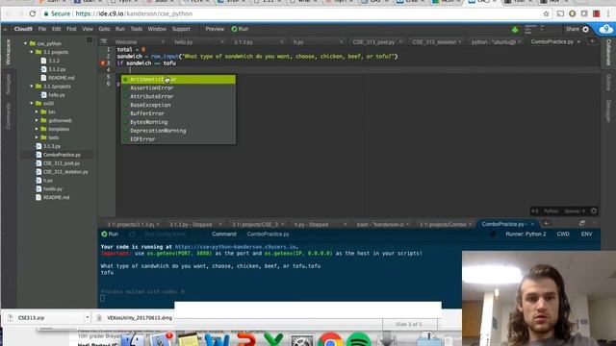The image size is (616, 346).
Task: Open the Collaborate side panel
Action: tap(607, 52)
